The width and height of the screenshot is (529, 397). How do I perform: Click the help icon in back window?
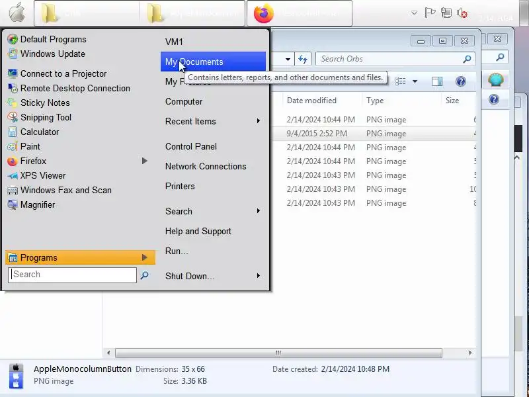click(494, 99)
